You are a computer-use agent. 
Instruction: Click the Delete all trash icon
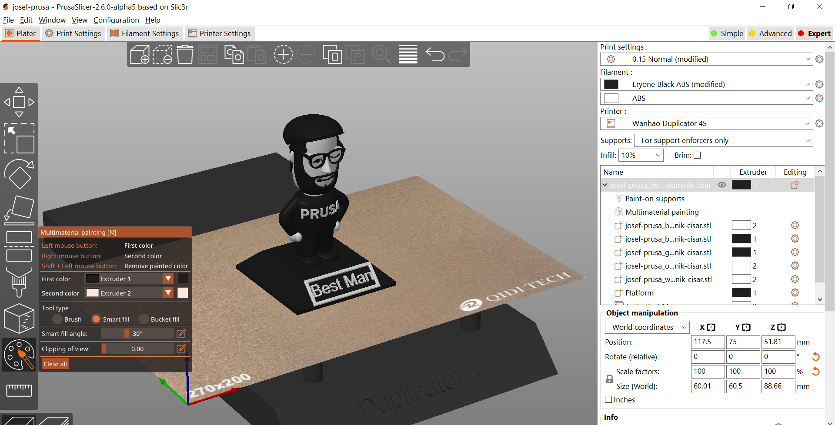tap(185, 55)
